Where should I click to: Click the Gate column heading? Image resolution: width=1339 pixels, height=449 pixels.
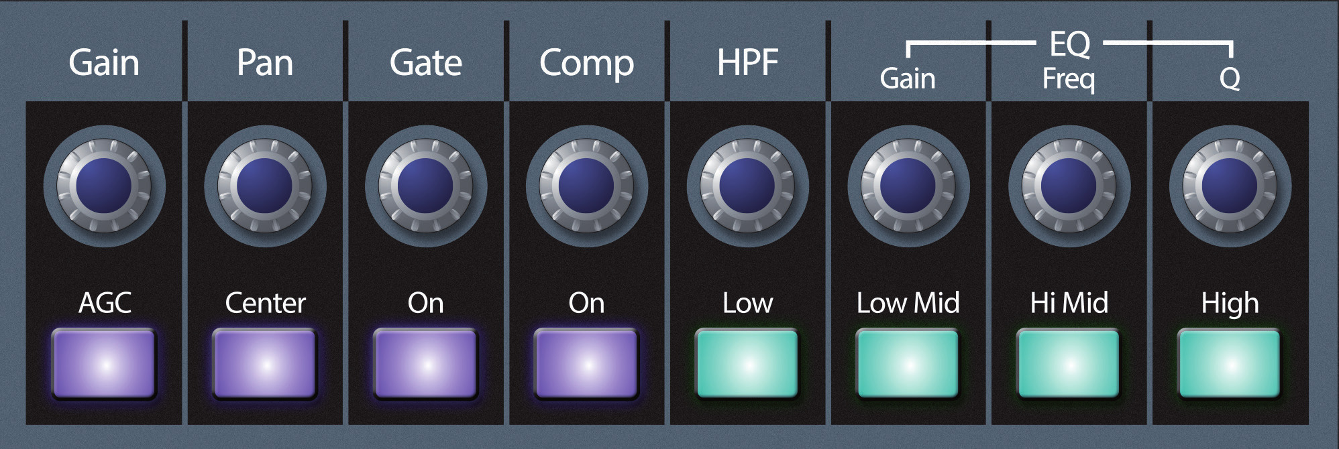tap(425, 63)
